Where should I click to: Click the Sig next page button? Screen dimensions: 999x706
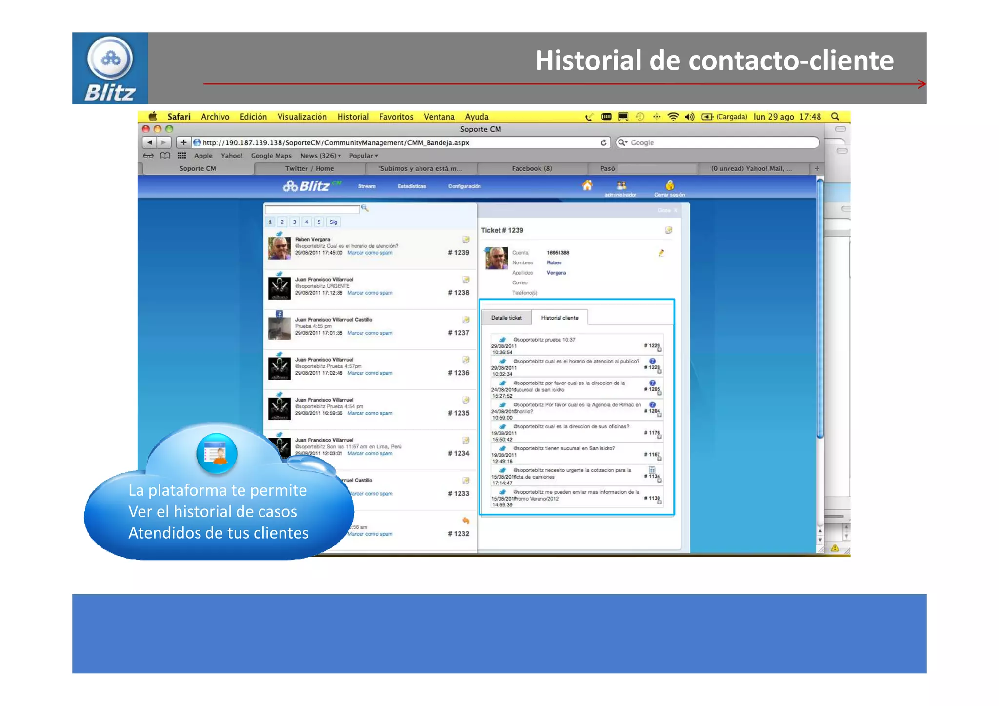coord(333,222)
